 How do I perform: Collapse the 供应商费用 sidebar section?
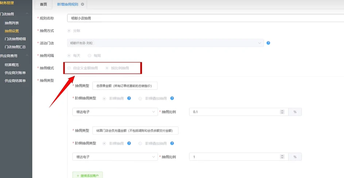(27, 56)
